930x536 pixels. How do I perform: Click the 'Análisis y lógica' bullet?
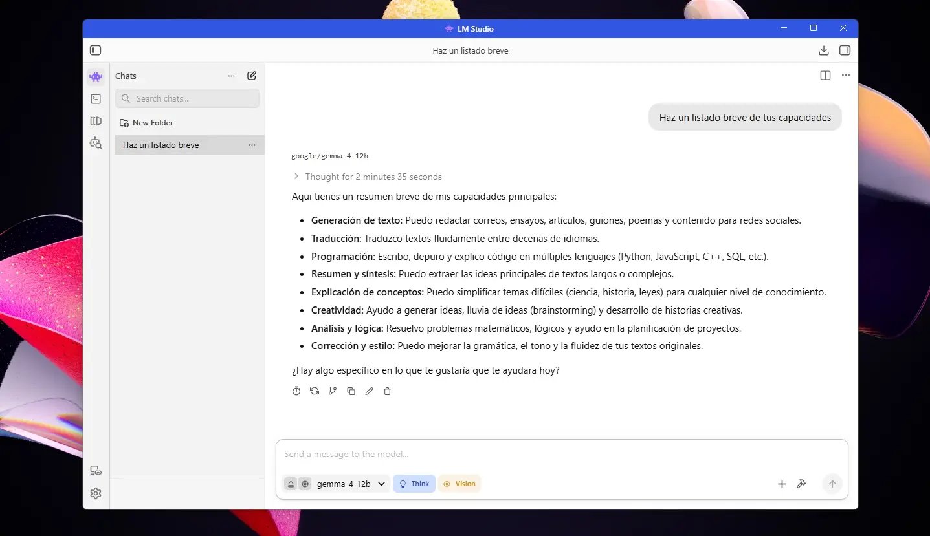526,328
